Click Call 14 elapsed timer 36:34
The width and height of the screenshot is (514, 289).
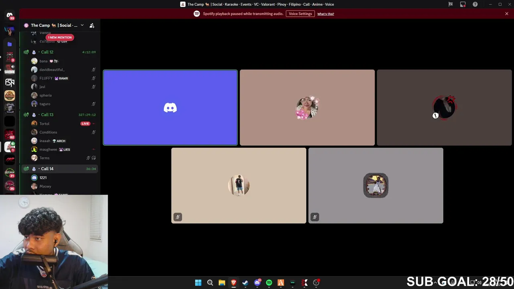point(91,169)
